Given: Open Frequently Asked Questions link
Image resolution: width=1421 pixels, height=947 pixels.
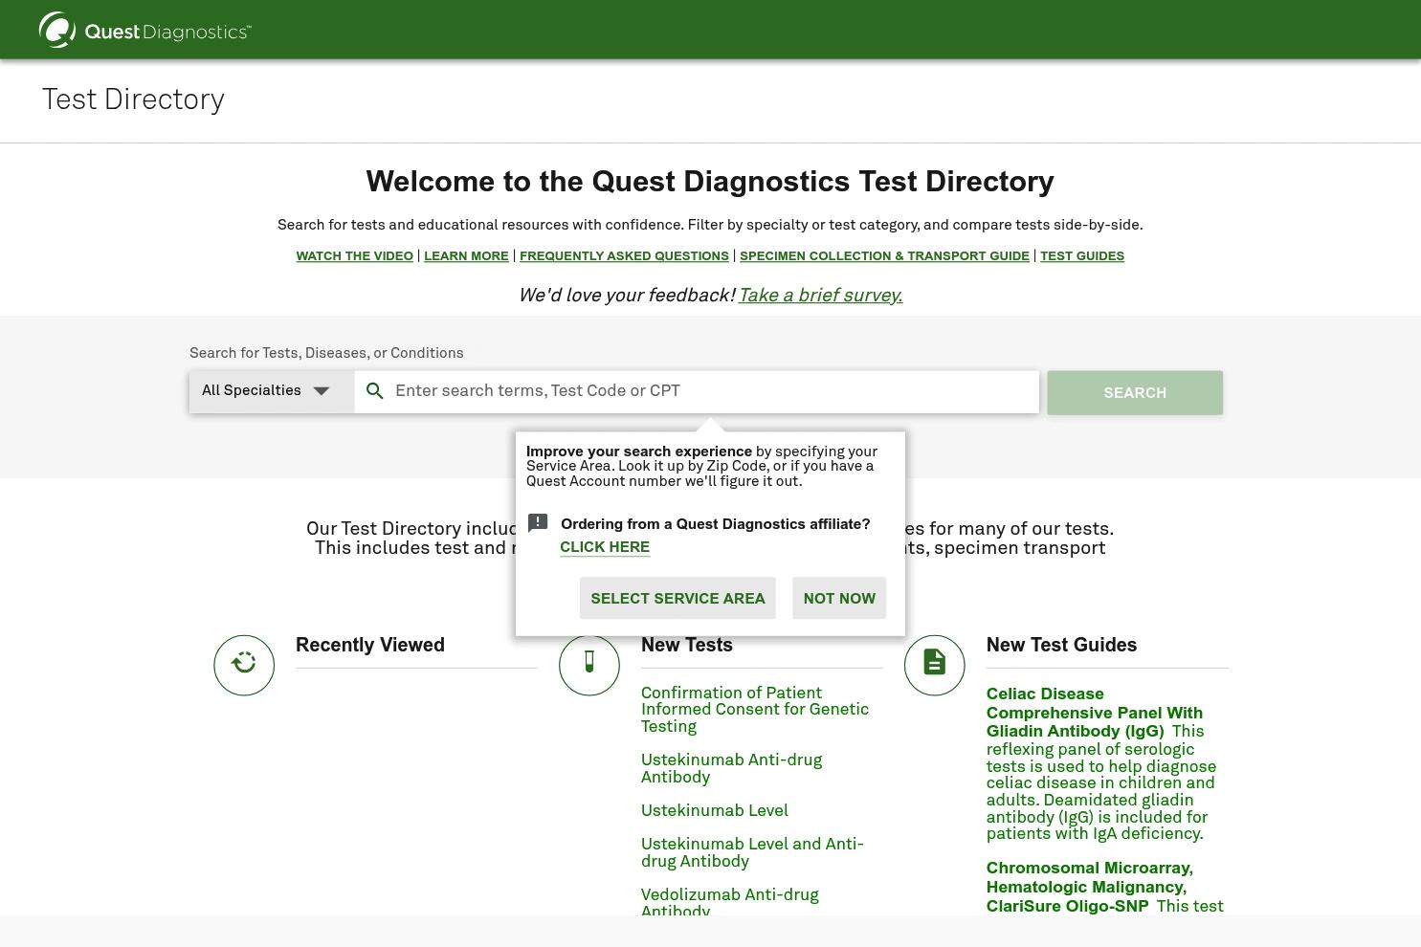Looking at the screenshot, I should click(624, 256).
